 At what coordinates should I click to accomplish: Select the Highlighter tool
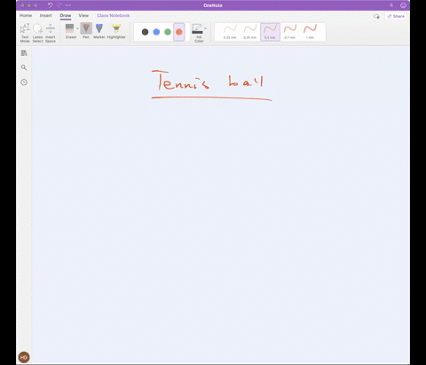pos(116,31)
